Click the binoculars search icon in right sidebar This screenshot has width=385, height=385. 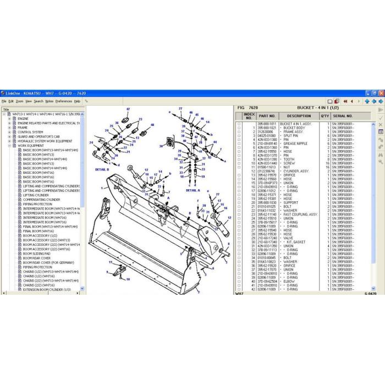pos(381,155)
